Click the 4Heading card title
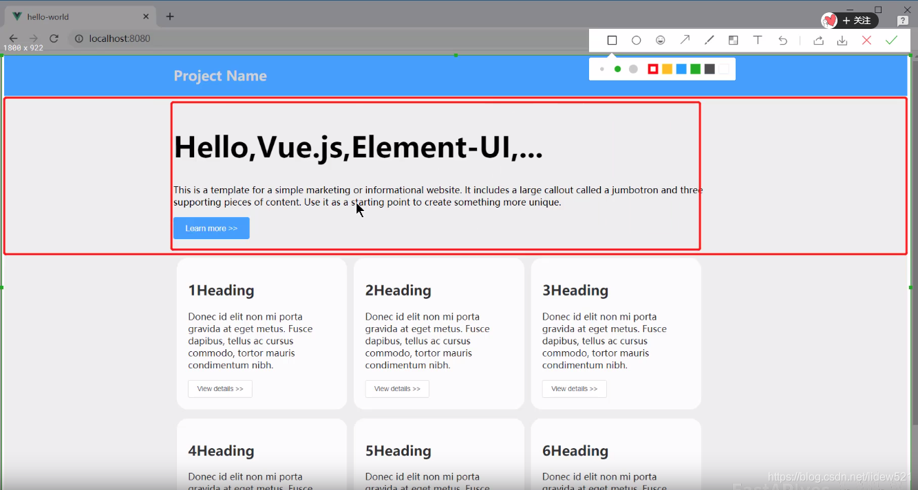This screenshot has width=918, height=490. coord(221,451)
